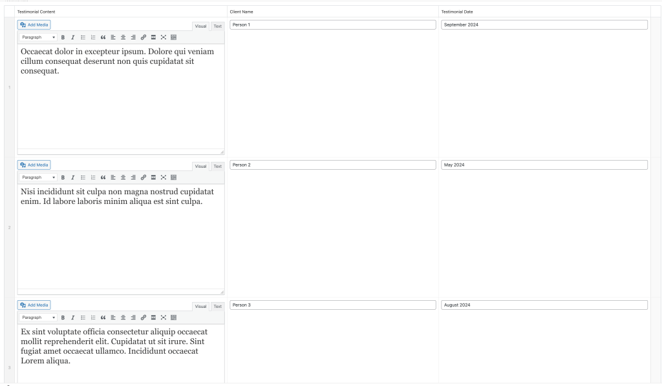Image resolution: width=662 pixels, height=386 pixels.
Task: Add blockquote in the Person 1 testimonial editor
Action: point(103,37)
